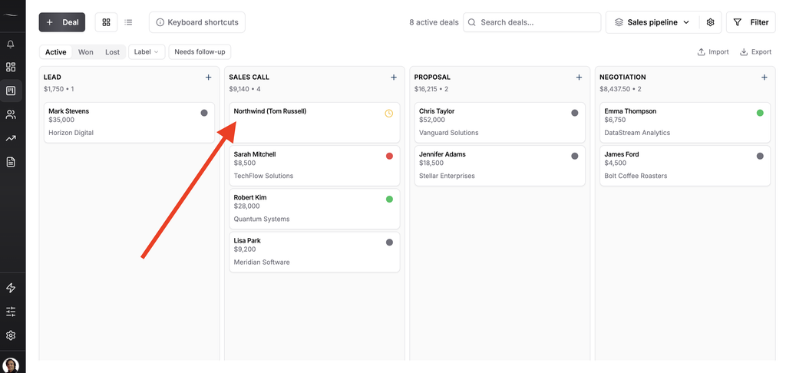Click the Horizon Digital company name
Viewport: 786px width, 373px height.
(71, 133)
